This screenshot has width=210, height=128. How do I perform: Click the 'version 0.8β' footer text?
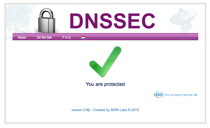81,110
